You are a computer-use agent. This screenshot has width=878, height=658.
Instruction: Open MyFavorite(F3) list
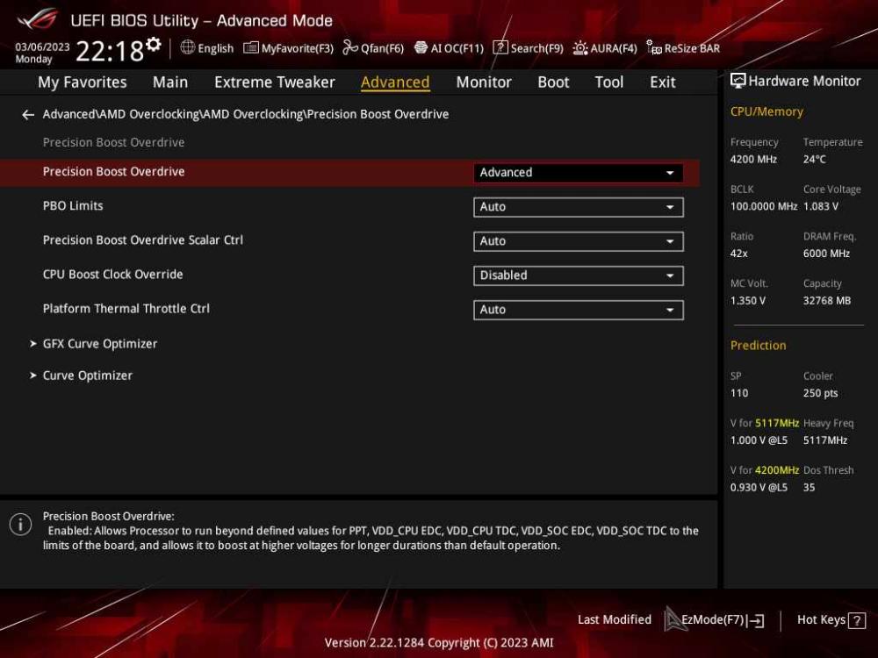point(288,48)
